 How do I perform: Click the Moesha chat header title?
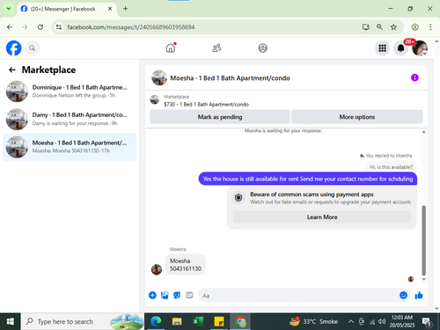230,78
